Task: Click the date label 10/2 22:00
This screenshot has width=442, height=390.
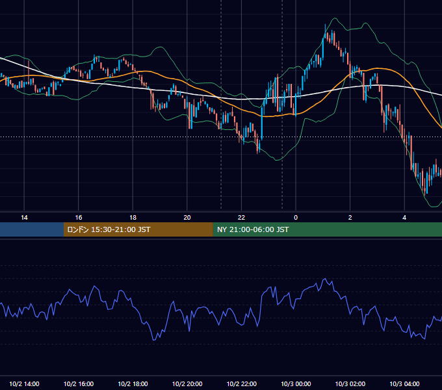Action: coord(242,383)
